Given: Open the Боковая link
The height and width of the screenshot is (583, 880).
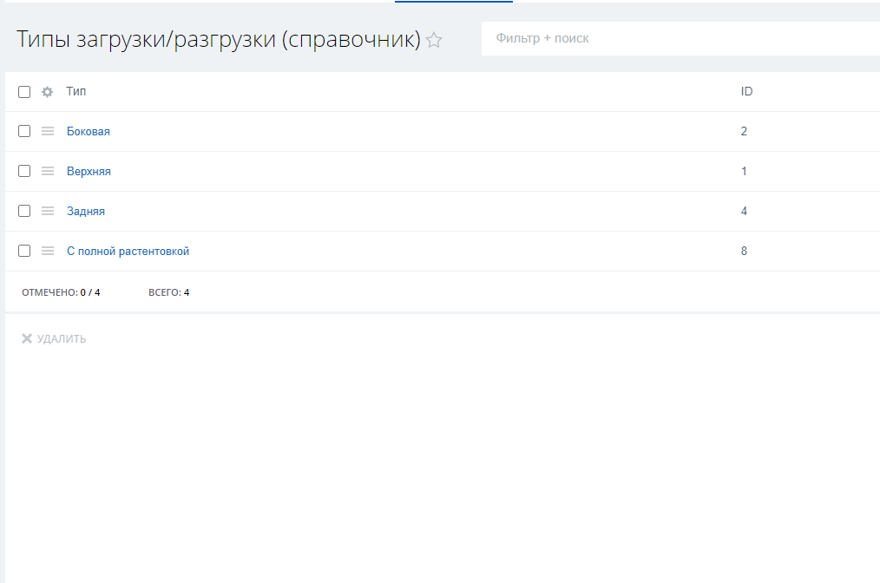Looking at the screenshot, I should 89,131.
